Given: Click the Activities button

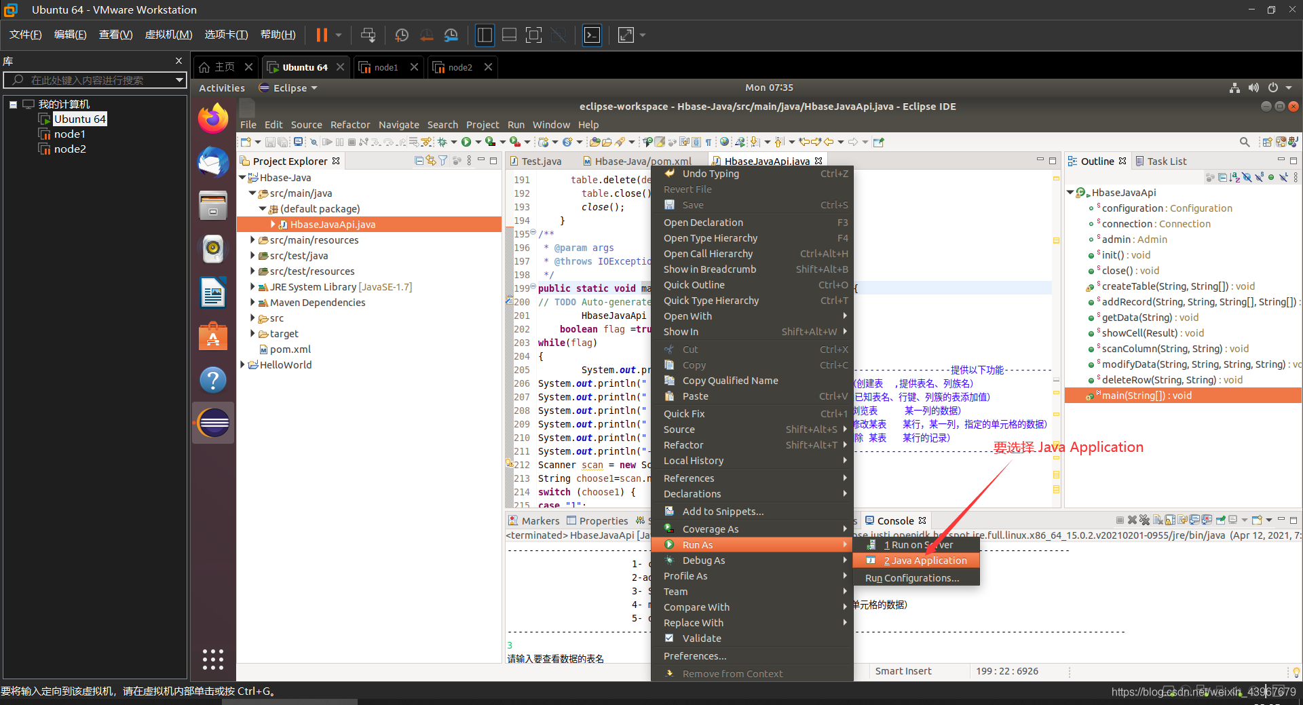Looking at the screenshot, I should click(x=222, y=88).
